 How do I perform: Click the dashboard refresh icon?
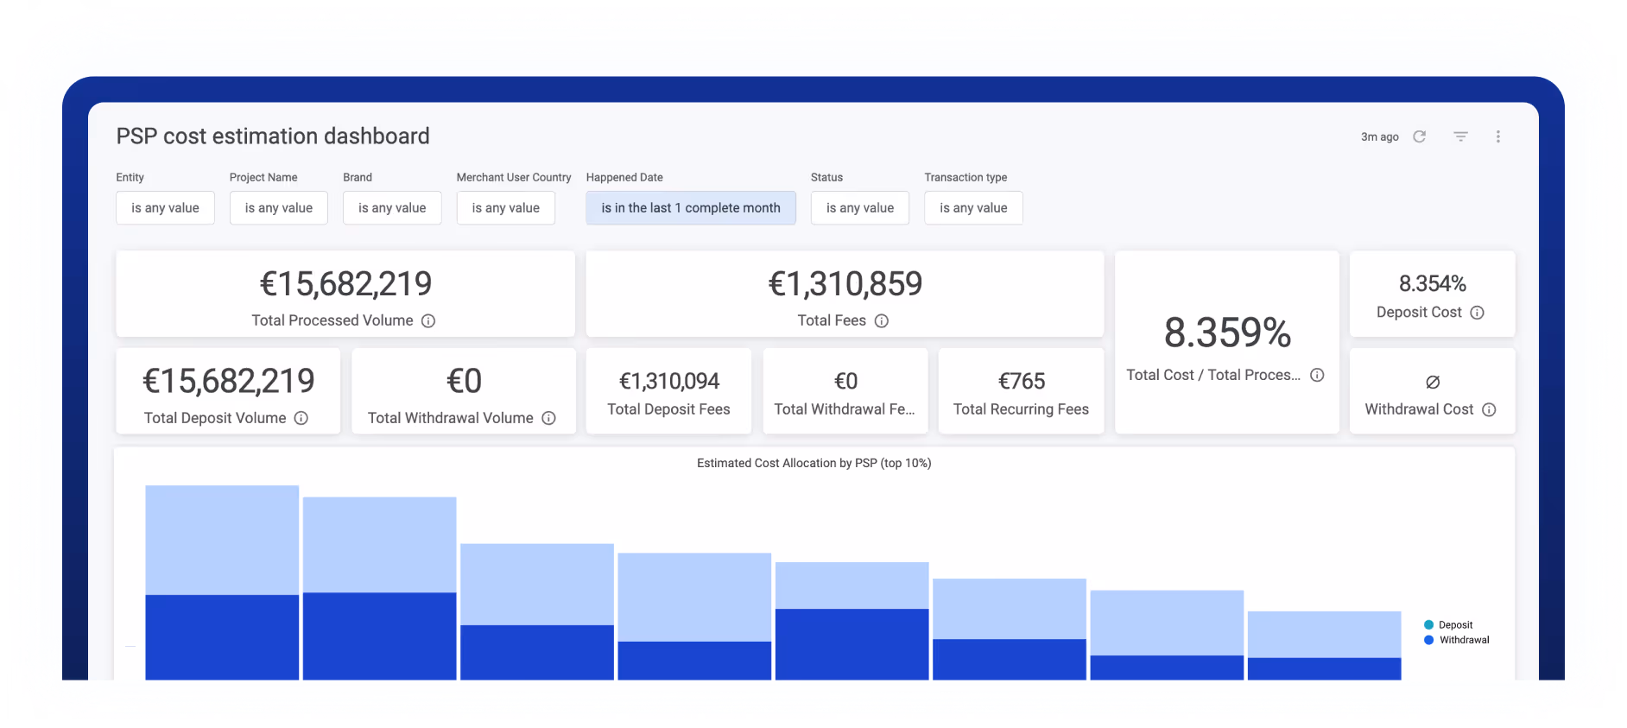click(1419, 136)
